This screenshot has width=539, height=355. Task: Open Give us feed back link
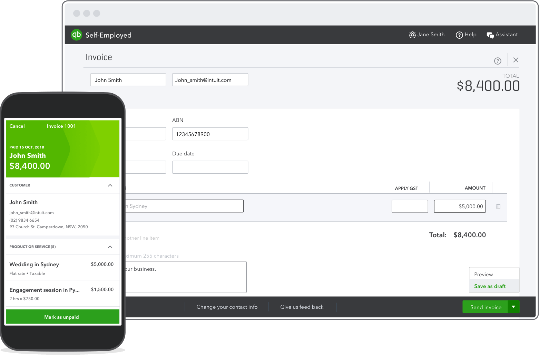tap(302, 307)
